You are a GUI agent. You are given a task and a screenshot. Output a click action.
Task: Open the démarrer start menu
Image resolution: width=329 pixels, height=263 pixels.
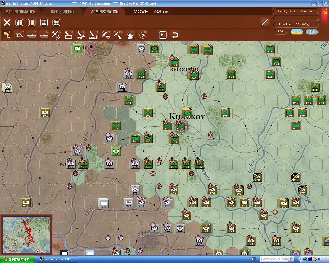pyautogui.click(x=17, y=259)
